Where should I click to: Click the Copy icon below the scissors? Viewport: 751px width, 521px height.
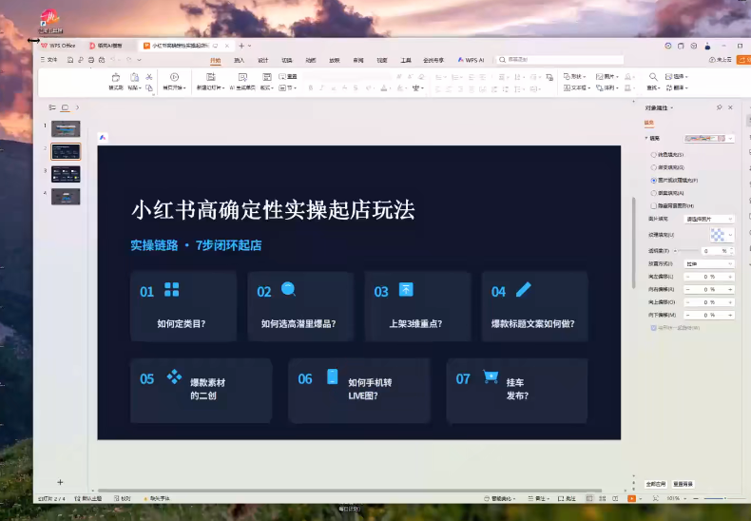[x=149, y=87]
